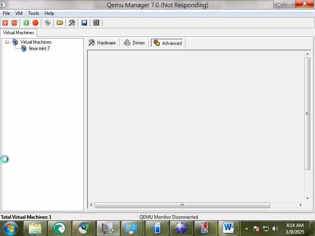Click the vertical scrollbar thumb
The height and width of the screenshot is (236, 315).
307,114
